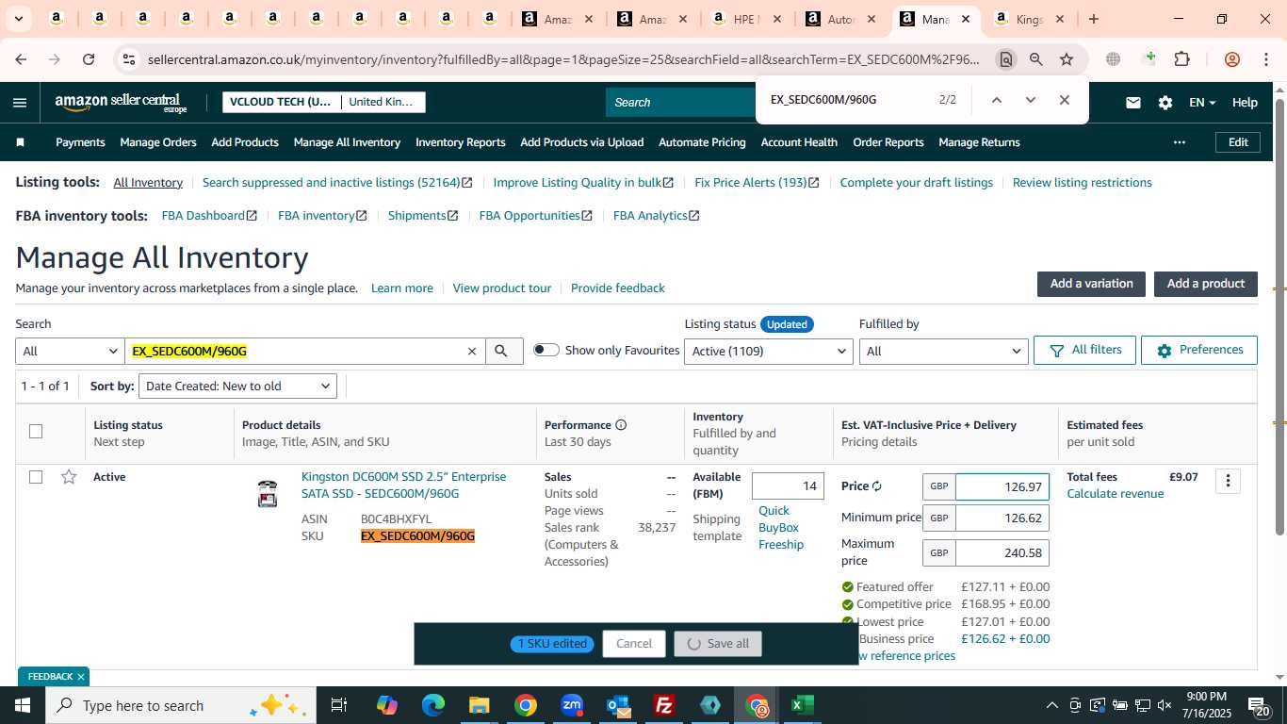This screenshot has height=724, width=1287.
Task: Bookmark this page with star icon
Action: [x=1067, y=59]
